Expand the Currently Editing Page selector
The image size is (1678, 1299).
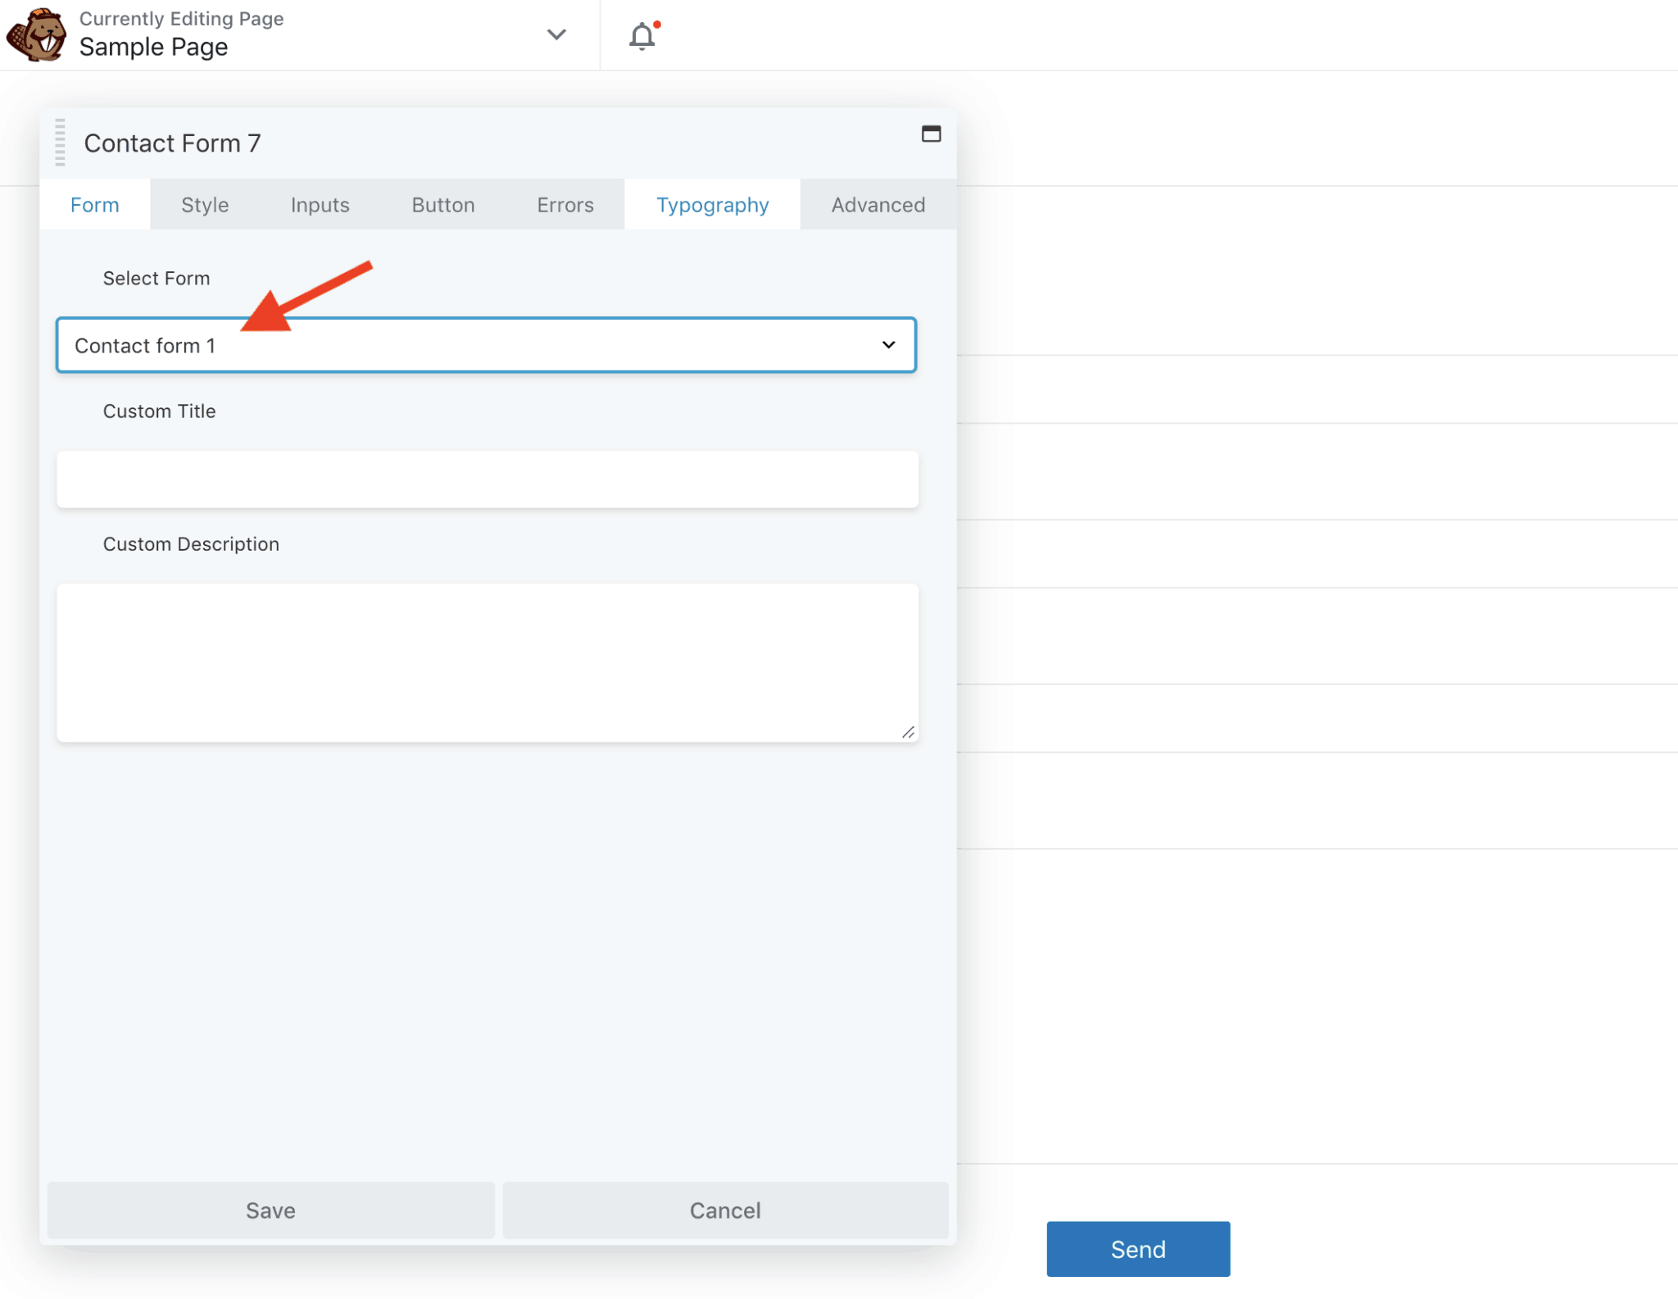click(556, 35)
